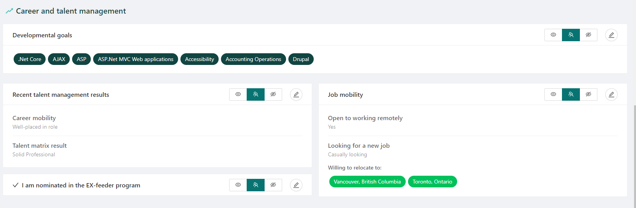Click the Talent matrix result label

[x=39, y=145]
